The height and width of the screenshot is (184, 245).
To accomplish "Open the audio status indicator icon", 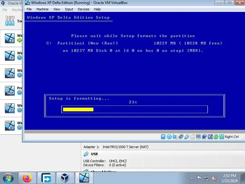I will click(175, 137).
